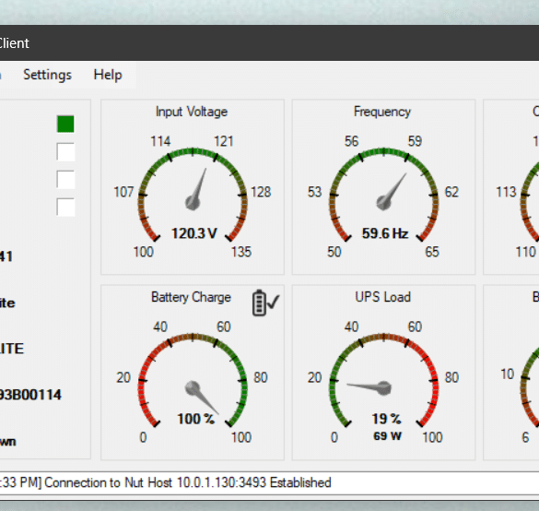Click the Battery Charge gauge needle

pyautogui.click(x=201, y=398)
